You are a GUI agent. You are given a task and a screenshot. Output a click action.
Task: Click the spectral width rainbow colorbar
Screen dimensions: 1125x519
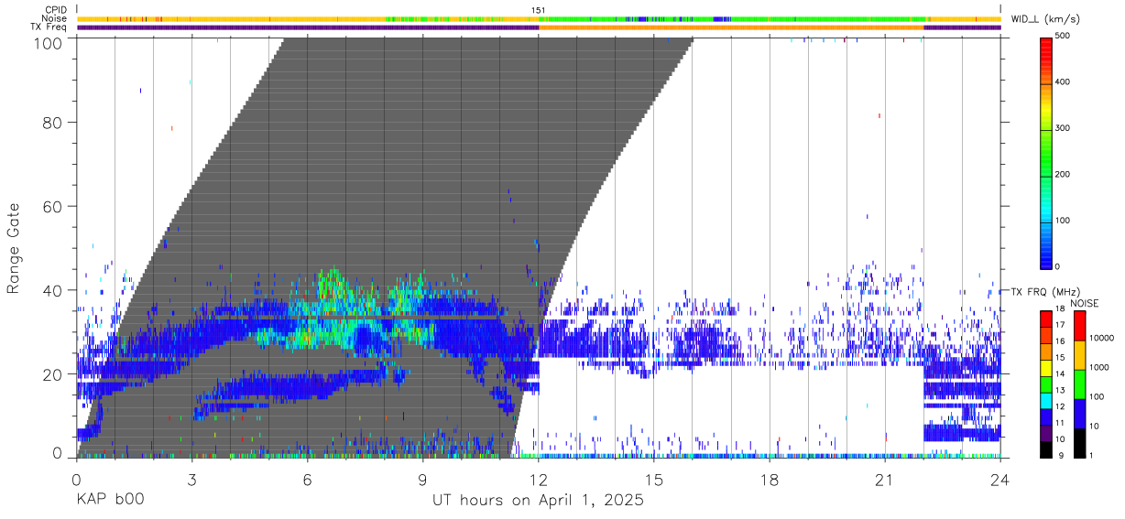coord(1045,152)
